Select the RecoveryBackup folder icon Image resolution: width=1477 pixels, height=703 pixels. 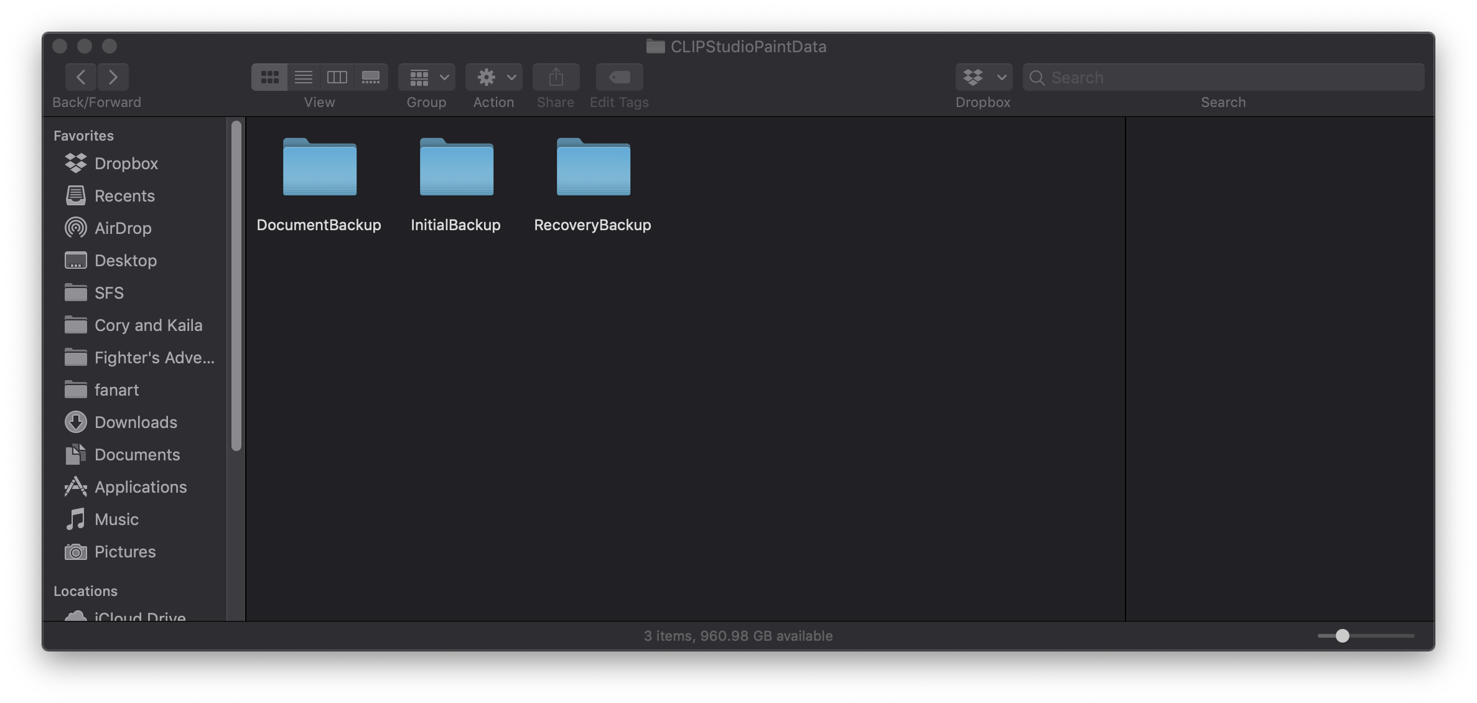pos(593,168)
